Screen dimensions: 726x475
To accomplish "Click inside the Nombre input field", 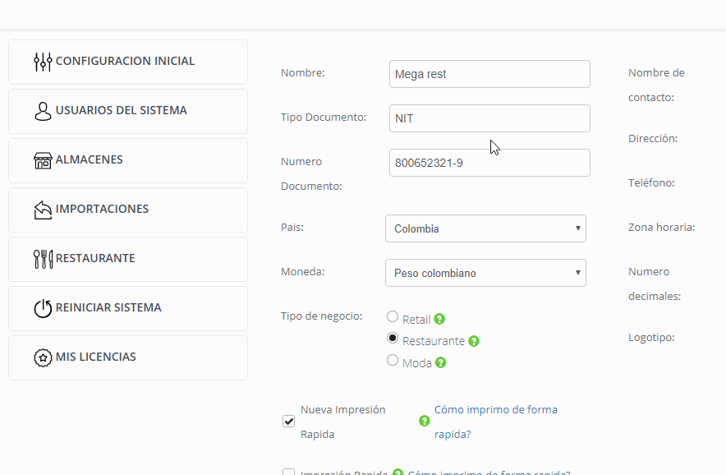I will [489, 73].
